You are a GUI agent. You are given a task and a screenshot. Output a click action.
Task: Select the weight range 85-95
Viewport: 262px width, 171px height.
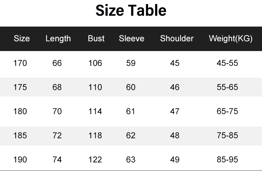click(227, 160)
